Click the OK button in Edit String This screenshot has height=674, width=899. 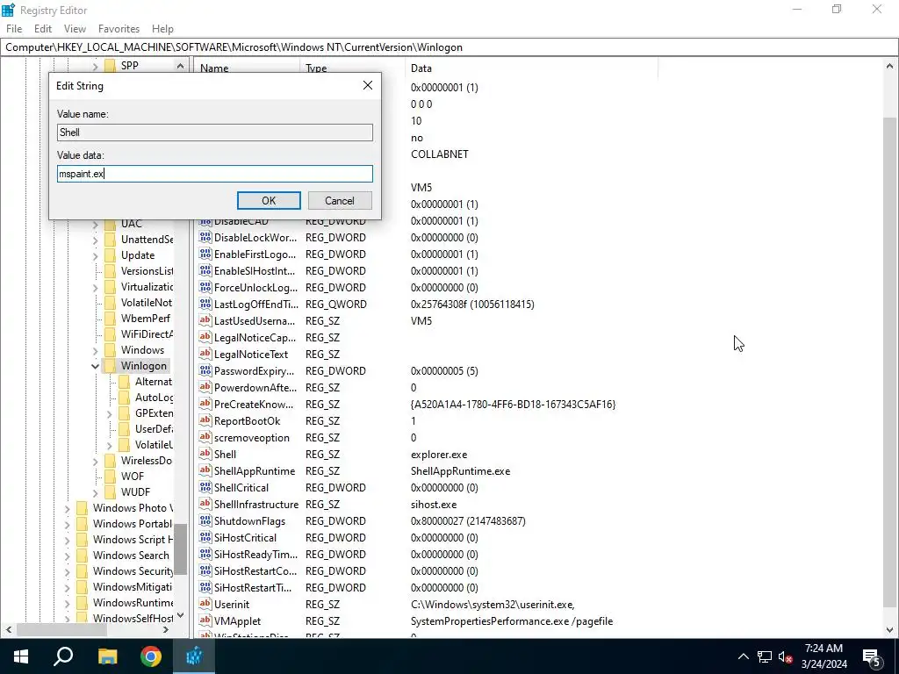(269, 201)
